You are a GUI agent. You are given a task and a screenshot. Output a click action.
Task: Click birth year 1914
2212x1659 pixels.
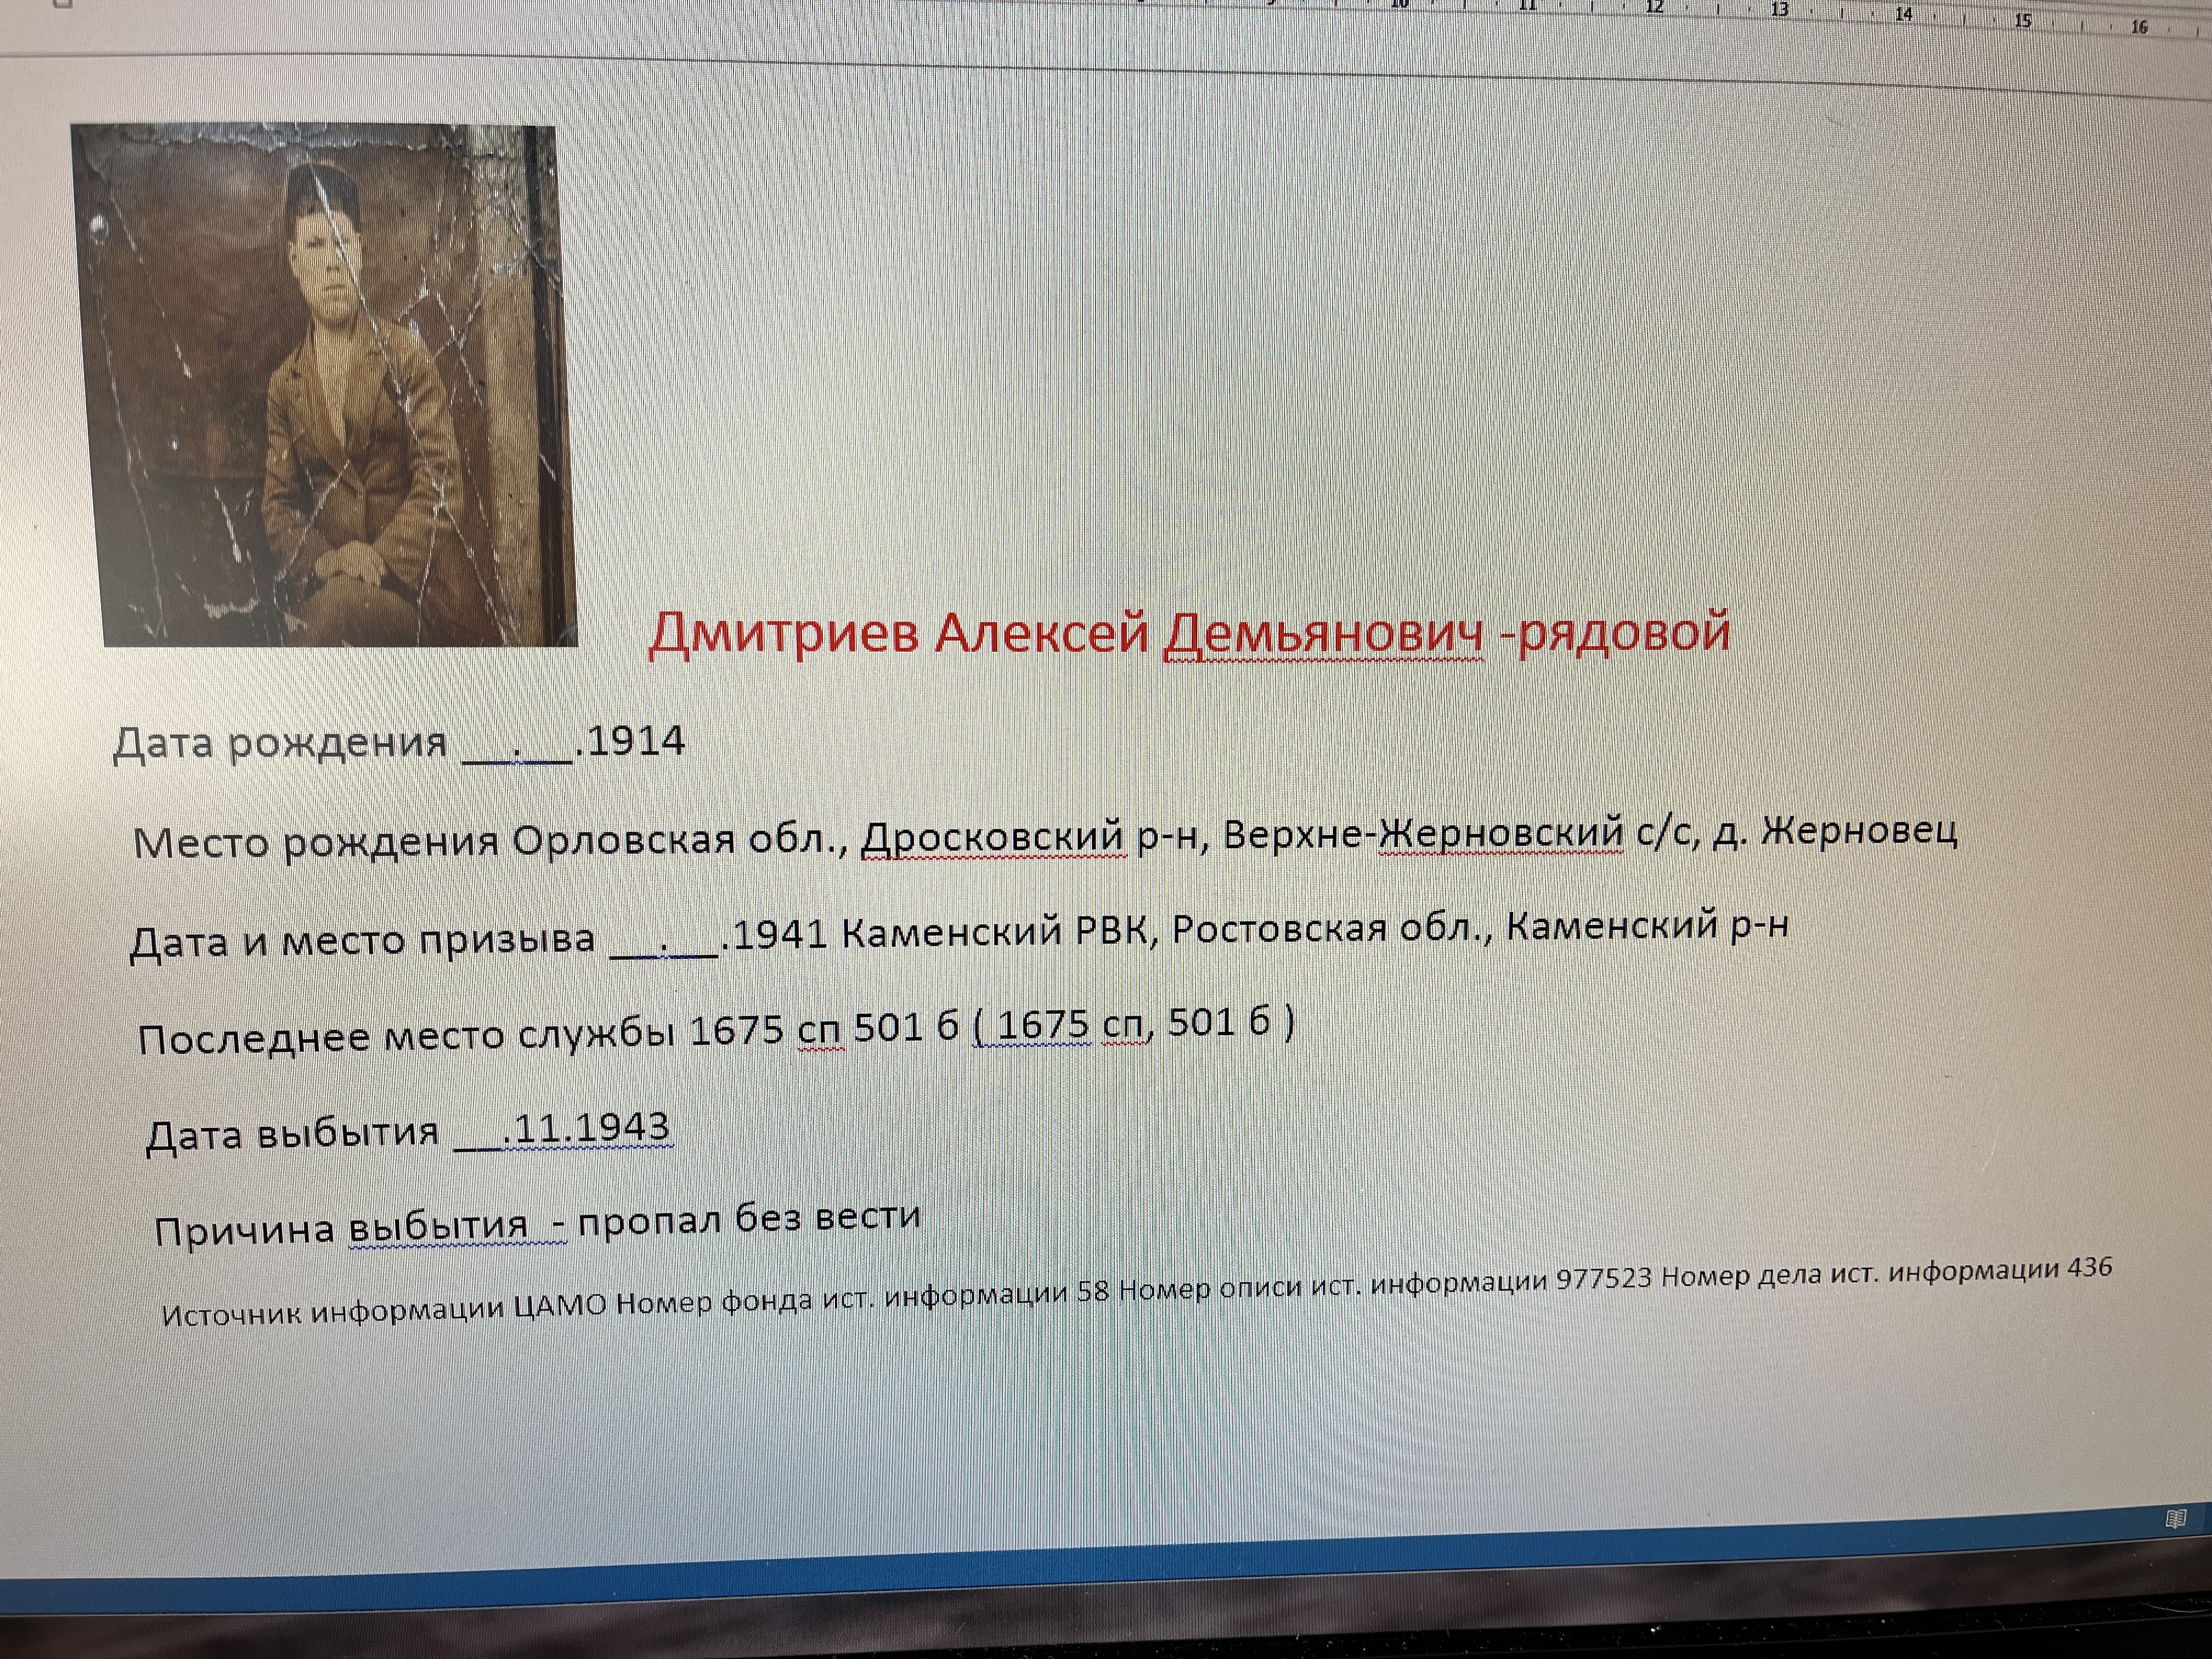tap(636, 741)
